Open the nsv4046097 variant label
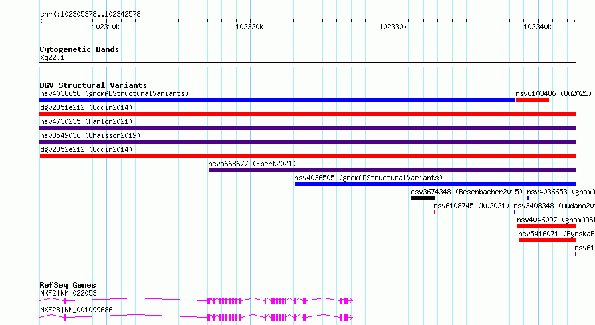This screenshot has width=595, height=325. 556,220
